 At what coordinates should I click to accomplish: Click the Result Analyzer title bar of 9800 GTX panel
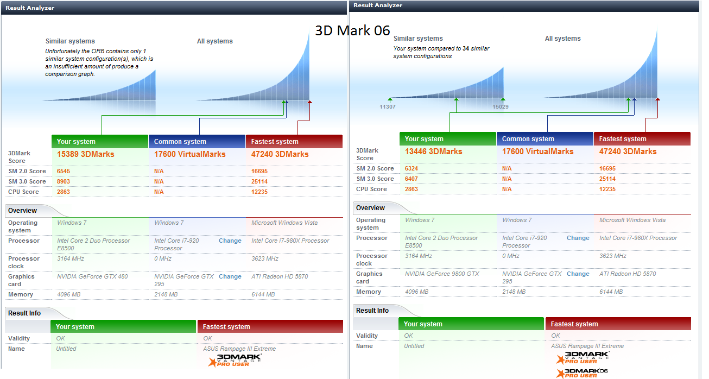pos(525,5)
